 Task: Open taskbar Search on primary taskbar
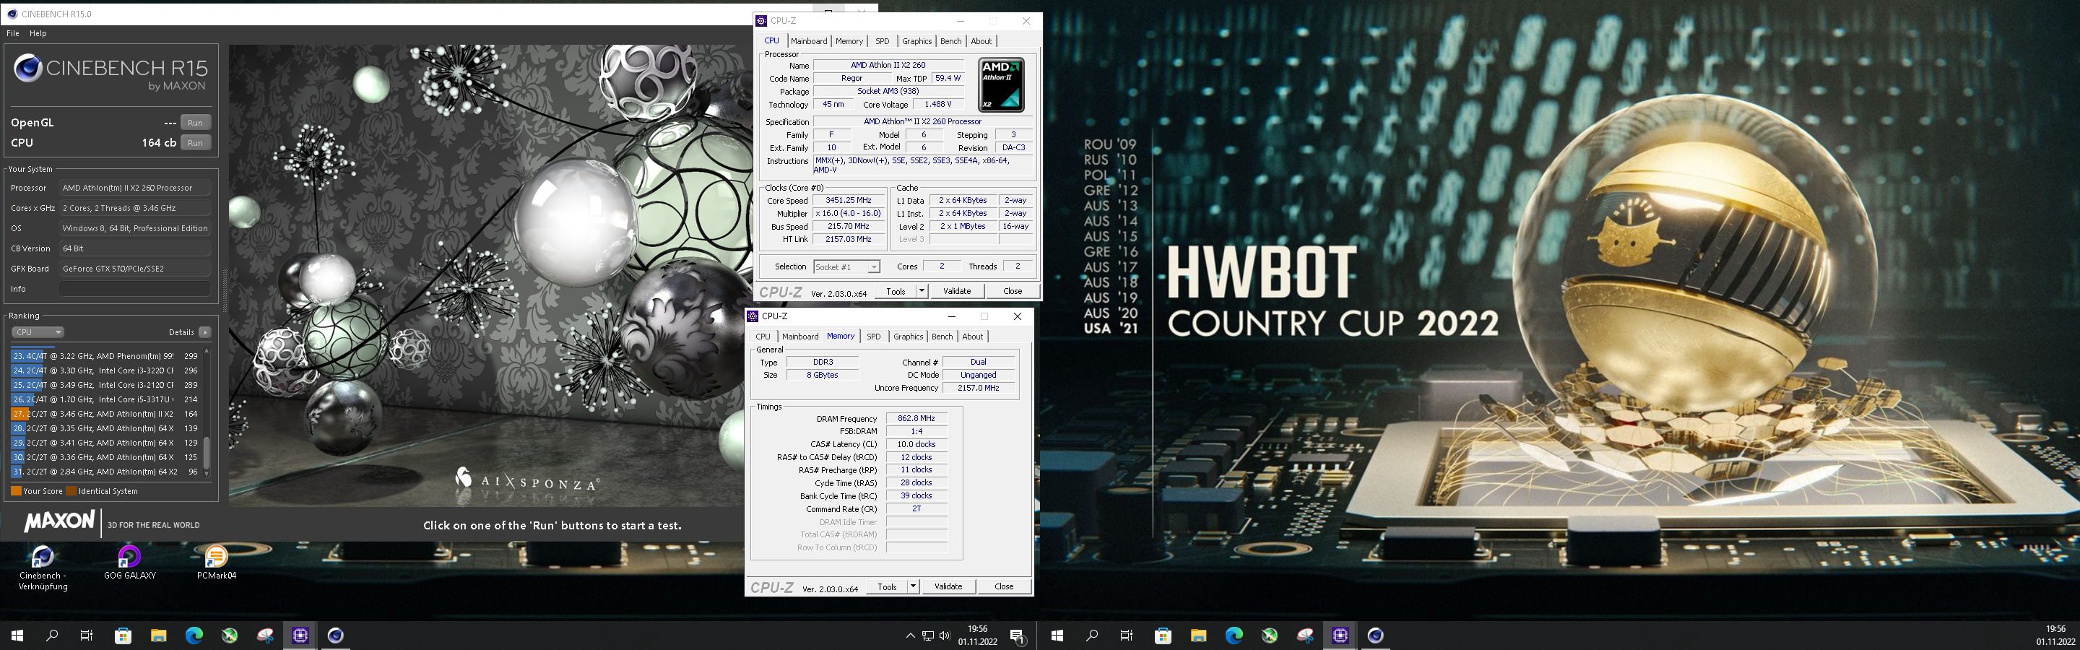[52, 636]
